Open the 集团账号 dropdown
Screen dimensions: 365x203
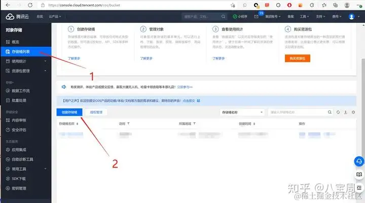pos(273,17)
